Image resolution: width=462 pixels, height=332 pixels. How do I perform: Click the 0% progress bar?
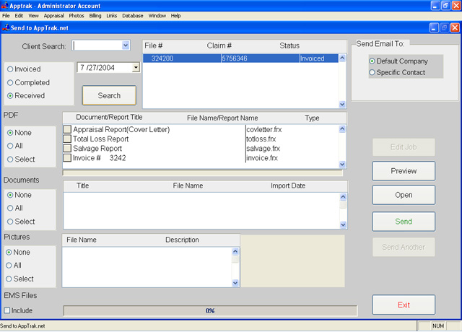click(210, 311)
